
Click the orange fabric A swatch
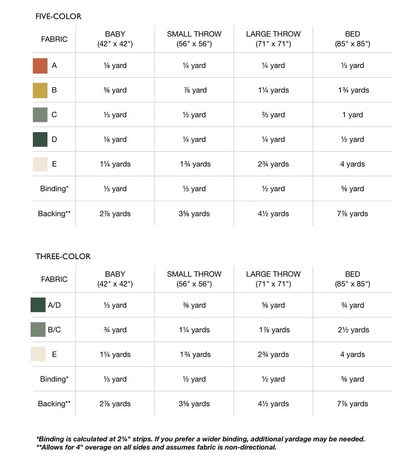(x=40, y=66)
